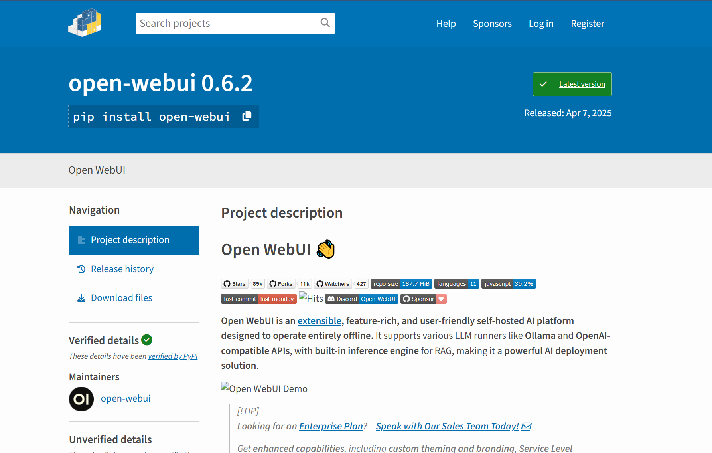This screenshot has height=453, width=712.
Task: Click the search magnifier icon
Action: pyautogui.click(x=325, y=23)
